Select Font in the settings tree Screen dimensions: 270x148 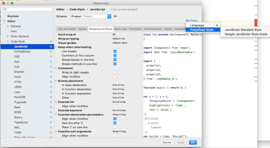pyautogui.click(x=13, y=31)
